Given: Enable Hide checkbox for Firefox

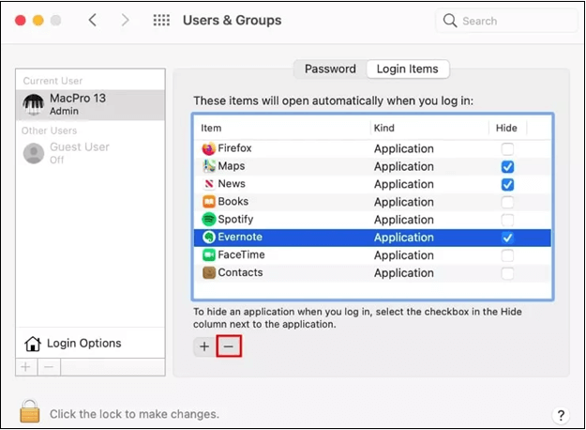Looking at the screenshot, I should tap(507, 148).
